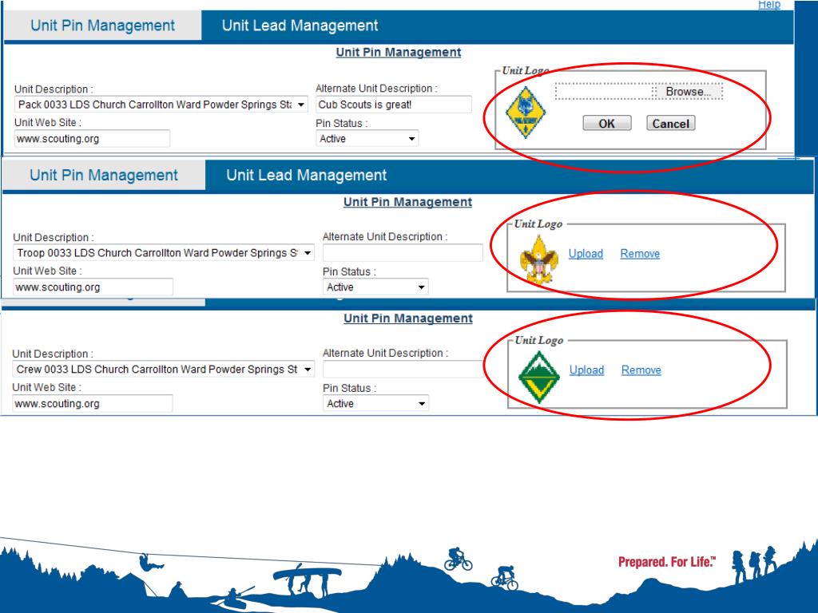
Task: Click the Cub Scout pack logo image
Action: tap(526, 113)
